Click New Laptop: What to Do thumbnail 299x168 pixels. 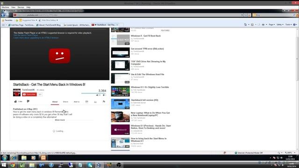click(121, 117)
